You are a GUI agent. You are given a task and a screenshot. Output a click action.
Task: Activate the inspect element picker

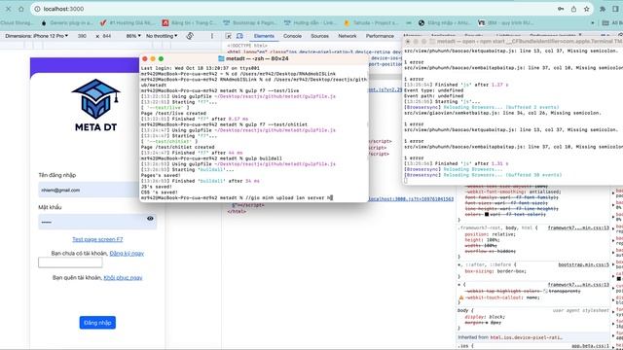tap(228, 36)
